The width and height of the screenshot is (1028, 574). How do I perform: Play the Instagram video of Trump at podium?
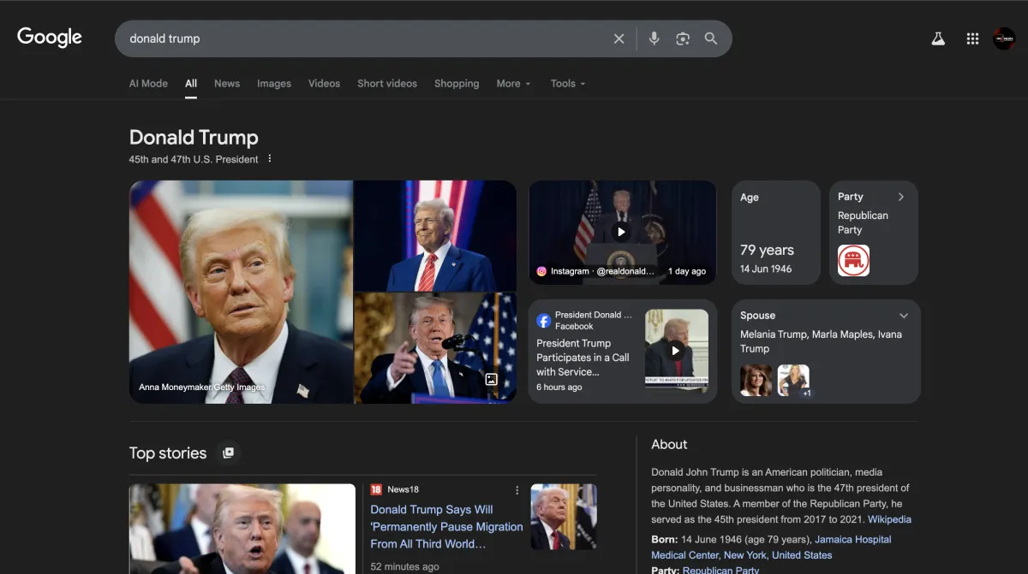(x=622, y=232)
